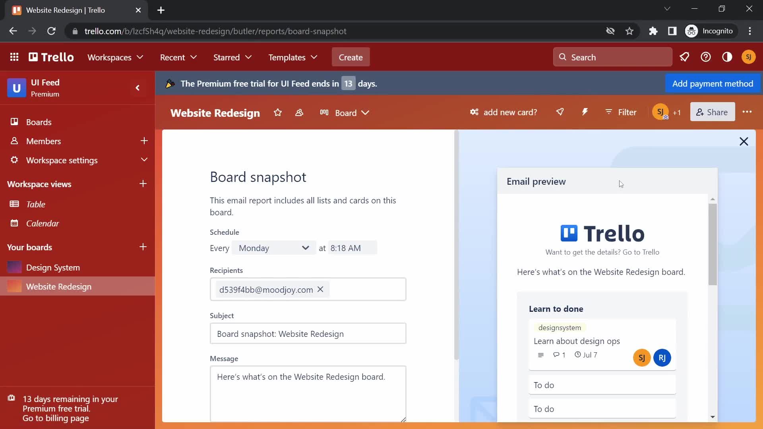Add a member with plus icon

pyautogui.click(x=144, y=141)
